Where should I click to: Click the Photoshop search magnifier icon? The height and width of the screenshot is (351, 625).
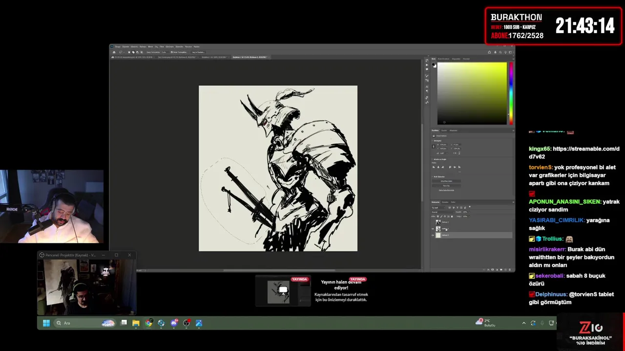click(x=500, y=52)
